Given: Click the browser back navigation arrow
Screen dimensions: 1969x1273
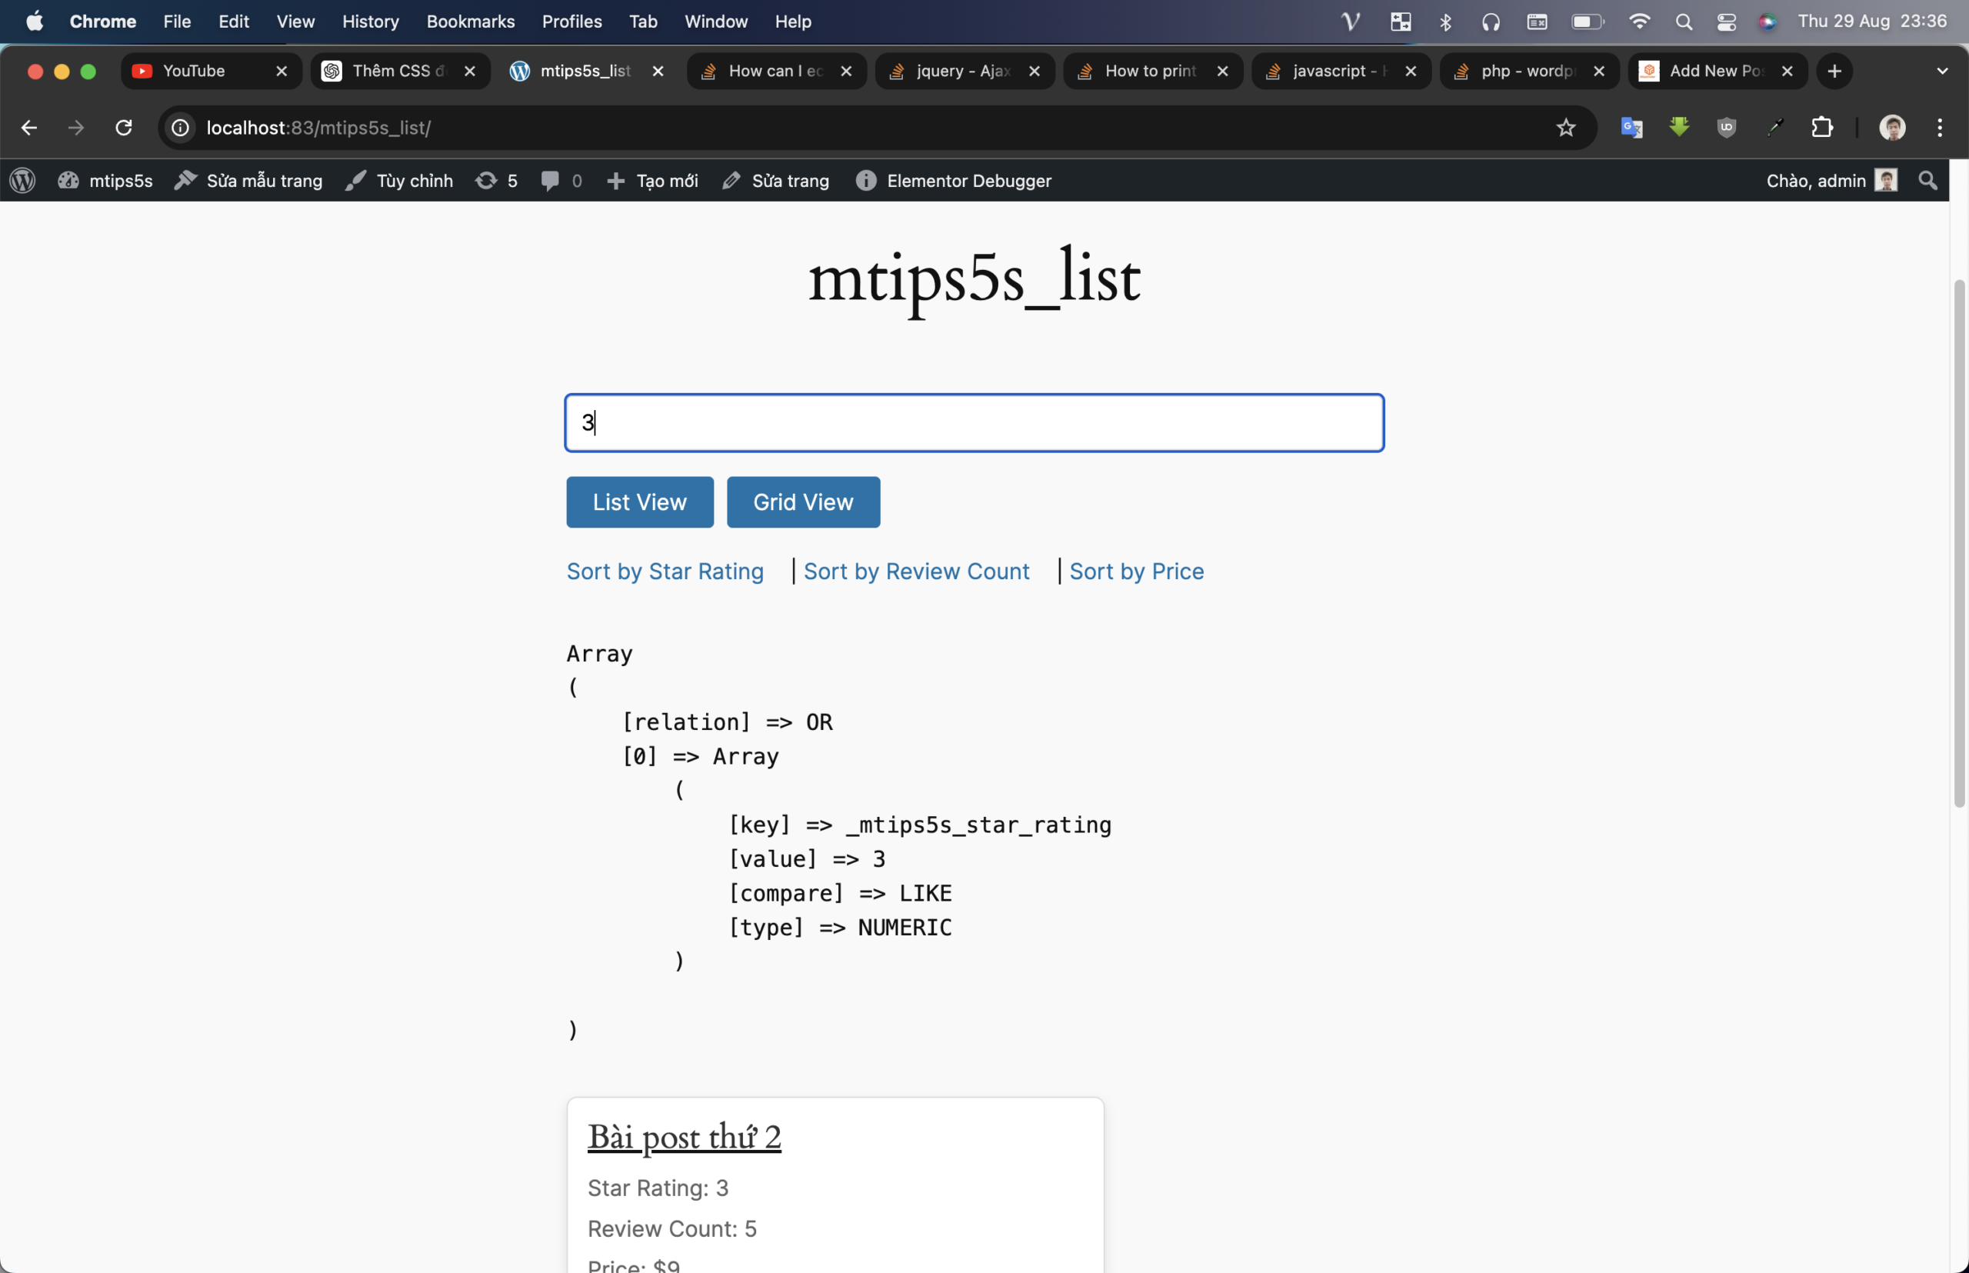Looking at the screenshot, I should click(x=28, y=128).
